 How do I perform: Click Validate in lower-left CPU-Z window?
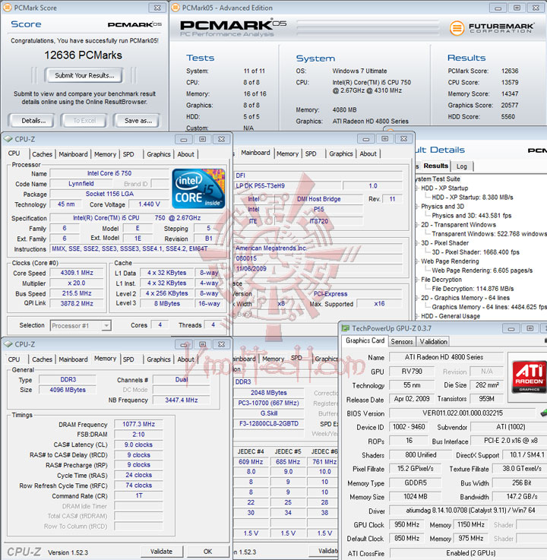(x=161, y=552)
